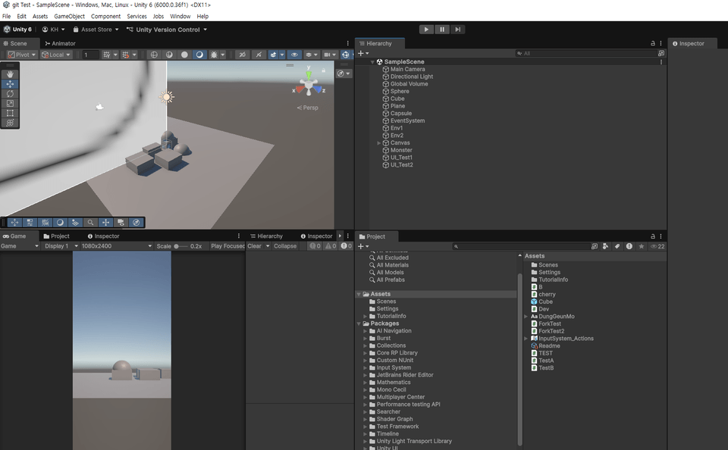This screenshot has height=450, width=728.
Task: Open the Pivot handle position dropdown
Action: point(22,55)
